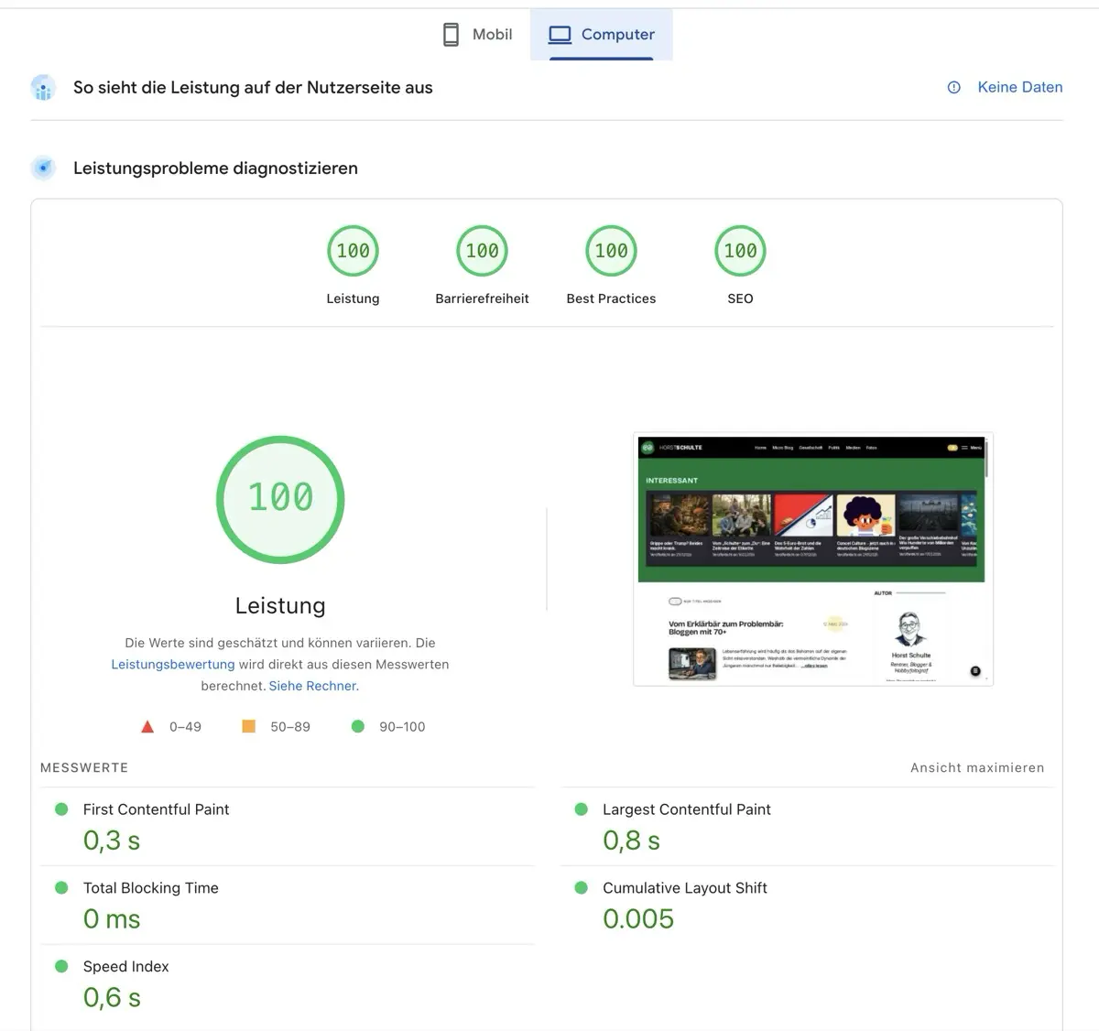1099x1031 pixels.
Task: Open the Keine Daten info link
Action: [1020, 87]
